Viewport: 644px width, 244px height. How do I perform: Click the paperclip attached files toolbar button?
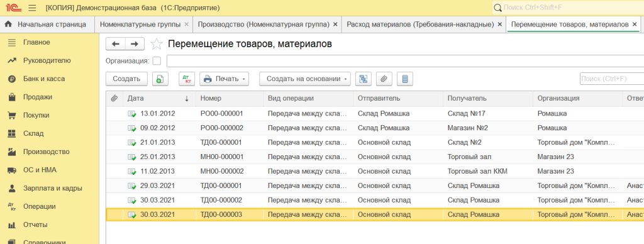point(384,79)
